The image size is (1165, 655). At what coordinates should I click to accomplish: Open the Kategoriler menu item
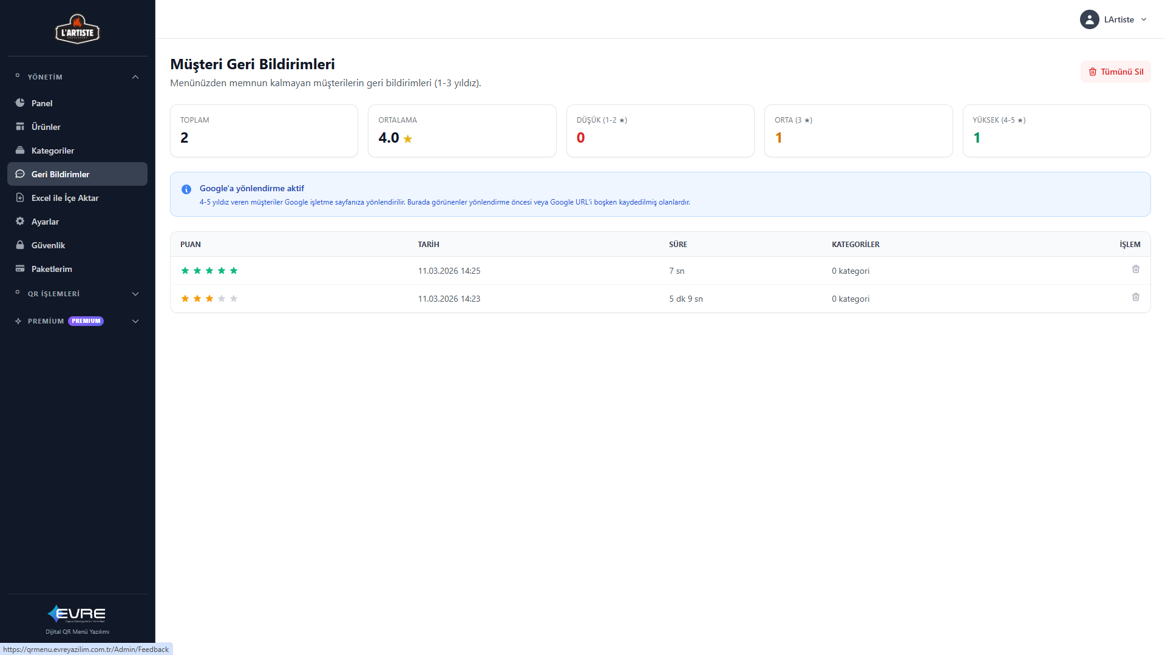point(77,151)
